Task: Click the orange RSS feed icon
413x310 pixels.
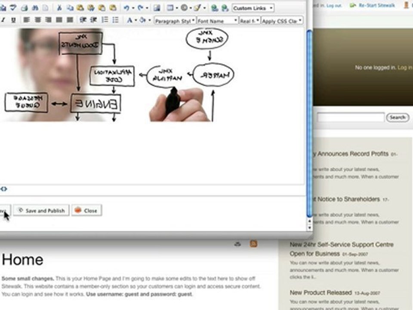Action: click(253, 244)
